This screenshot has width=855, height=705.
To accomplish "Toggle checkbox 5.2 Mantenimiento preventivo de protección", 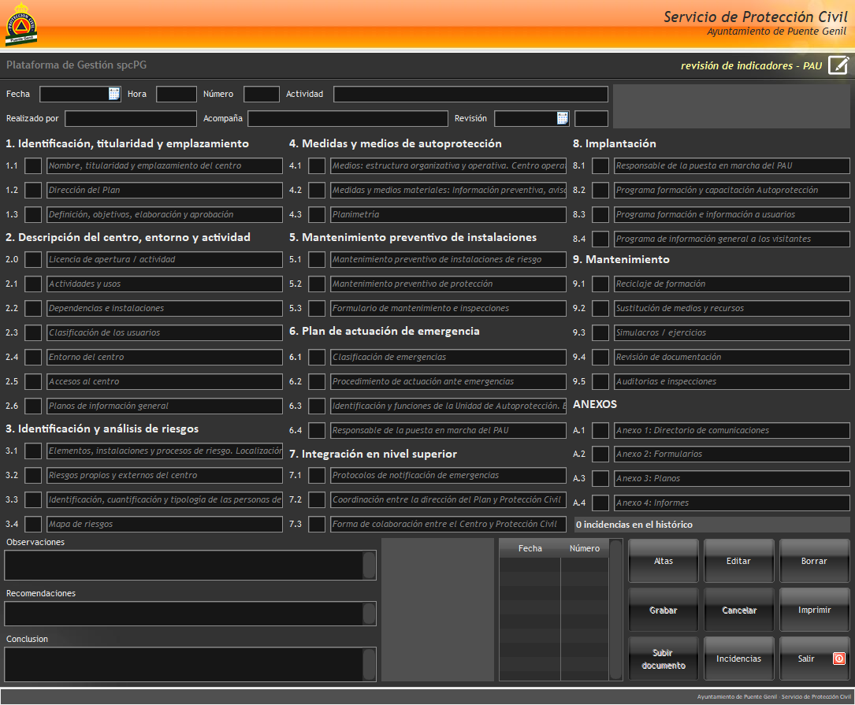I will pyautogui.click(x=317, y=284).
